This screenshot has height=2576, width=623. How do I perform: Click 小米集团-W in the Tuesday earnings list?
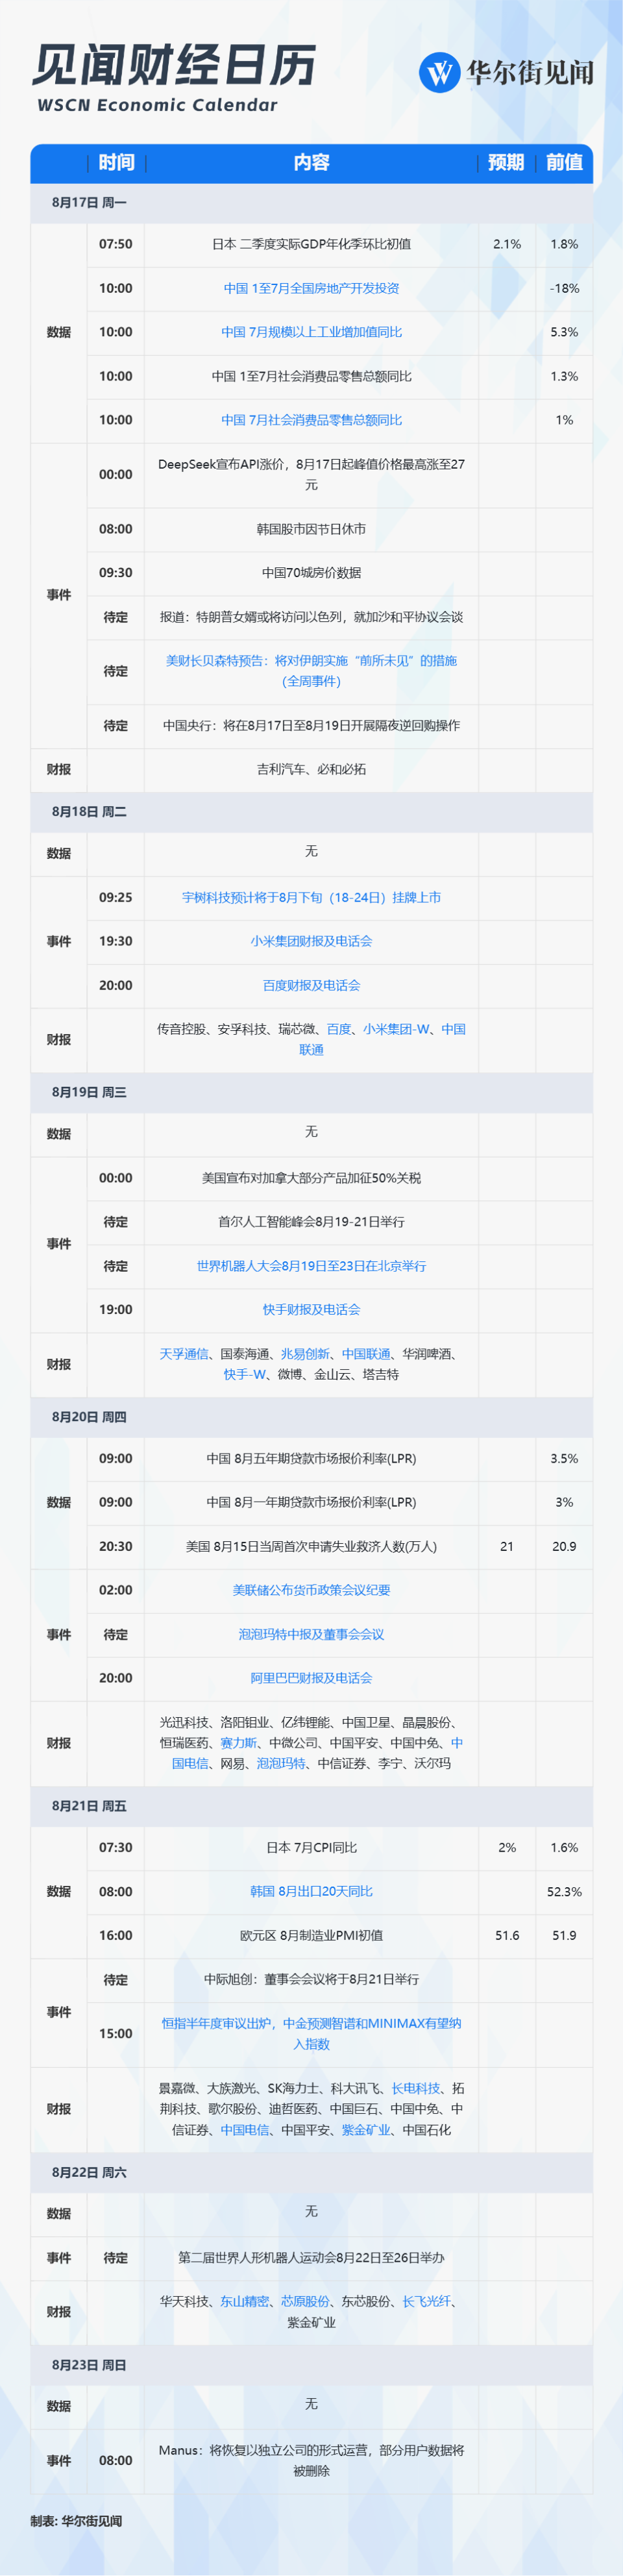396,1029
